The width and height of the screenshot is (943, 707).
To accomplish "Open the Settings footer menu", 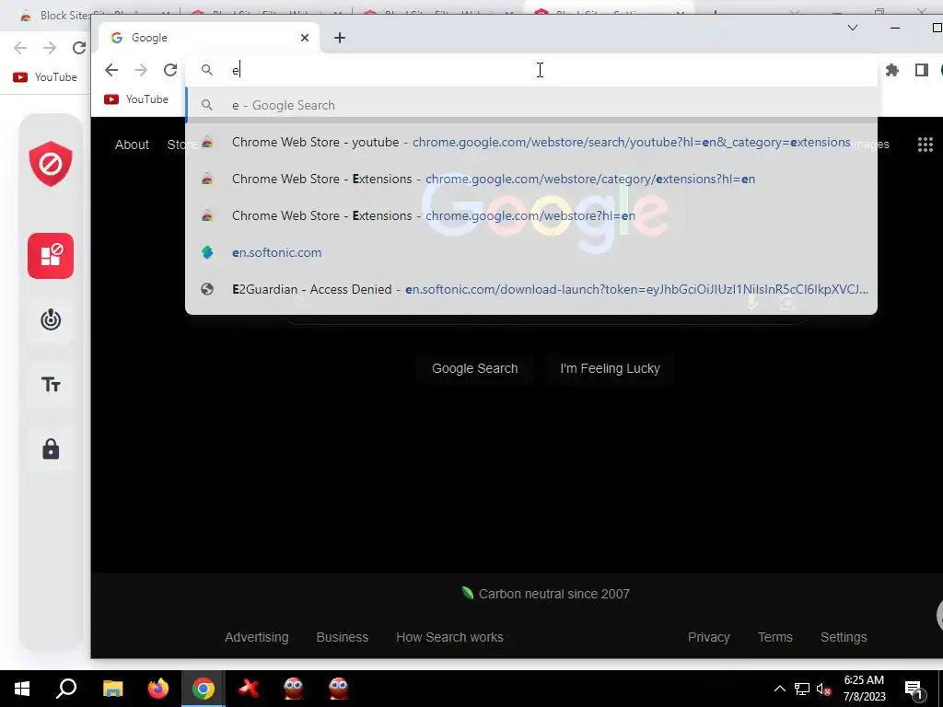I will pyautogui.click(x=844, y=637).
